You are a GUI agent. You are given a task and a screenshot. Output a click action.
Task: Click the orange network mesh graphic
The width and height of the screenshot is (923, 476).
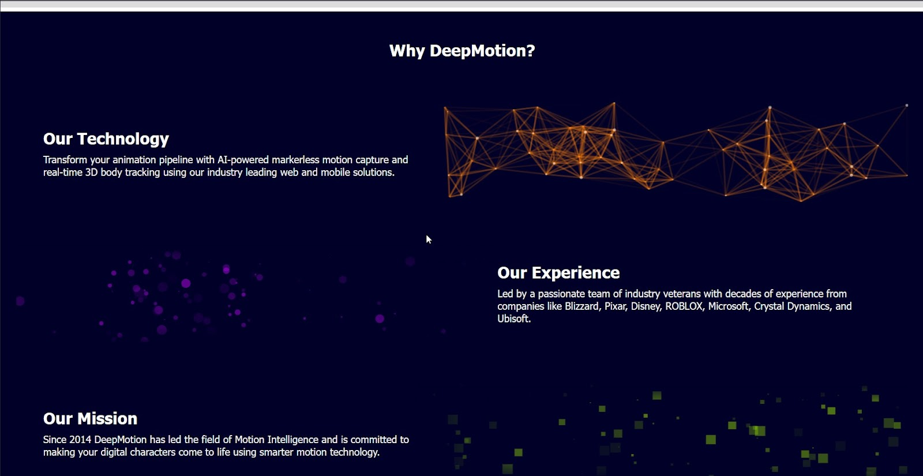676,152
